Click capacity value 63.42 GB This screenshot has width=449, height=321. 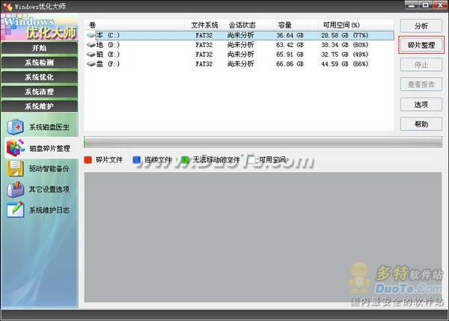[x=290, y=45]
